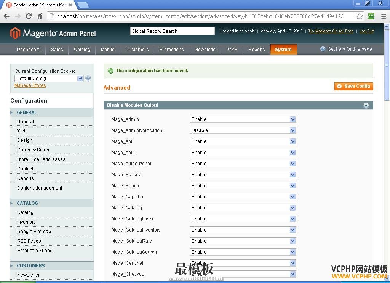
Task: Focus the Global Record Search field
Action: 173,31
